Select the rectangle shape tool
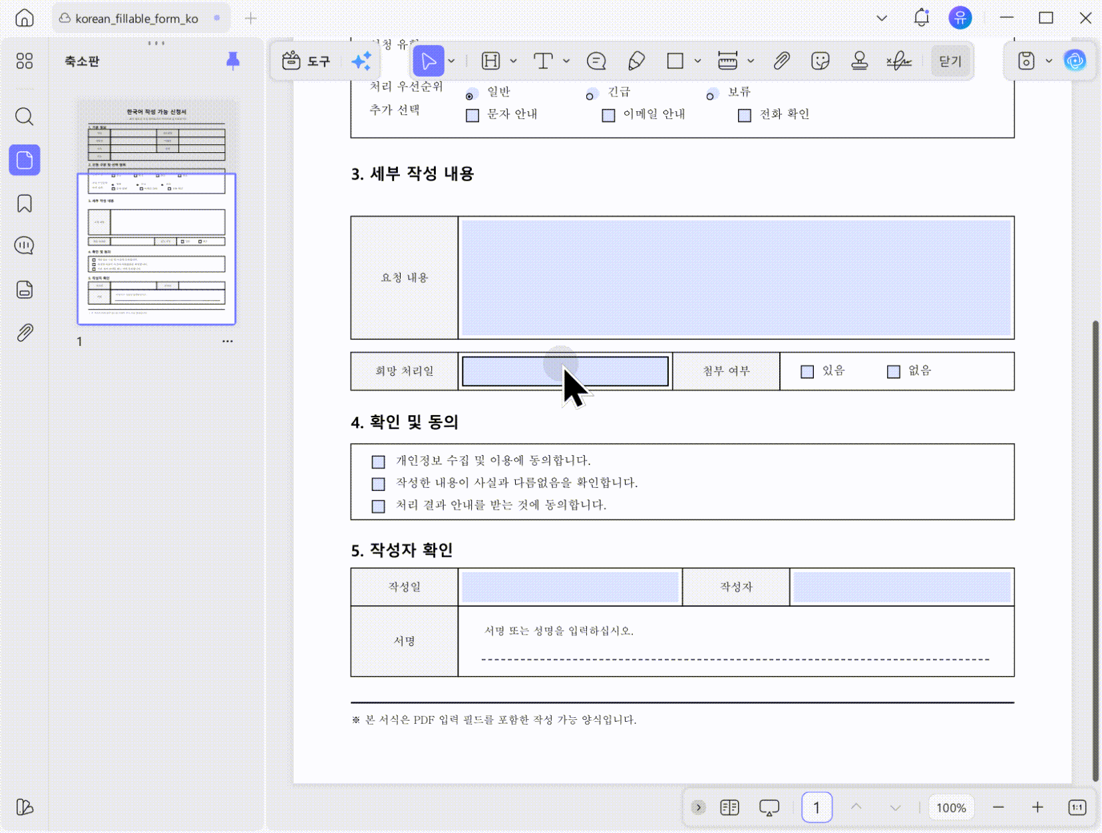1102x833 pixels. (675, 61)
